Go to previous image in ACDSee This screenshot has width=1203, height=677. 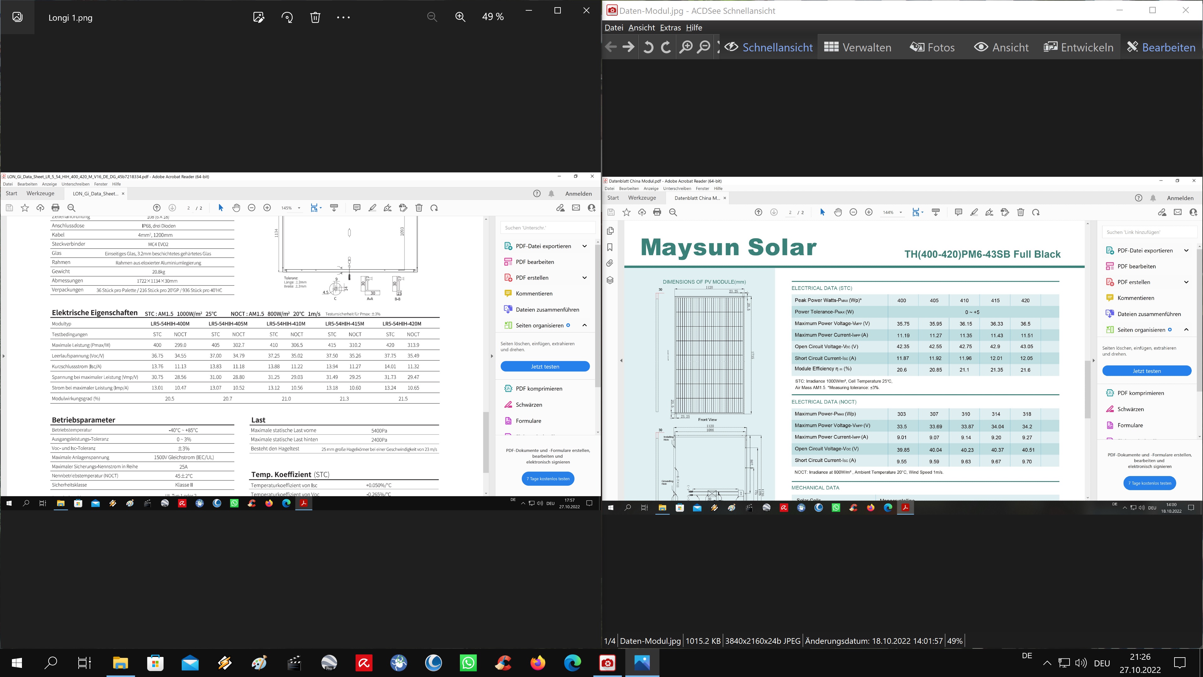coord(611,47)
